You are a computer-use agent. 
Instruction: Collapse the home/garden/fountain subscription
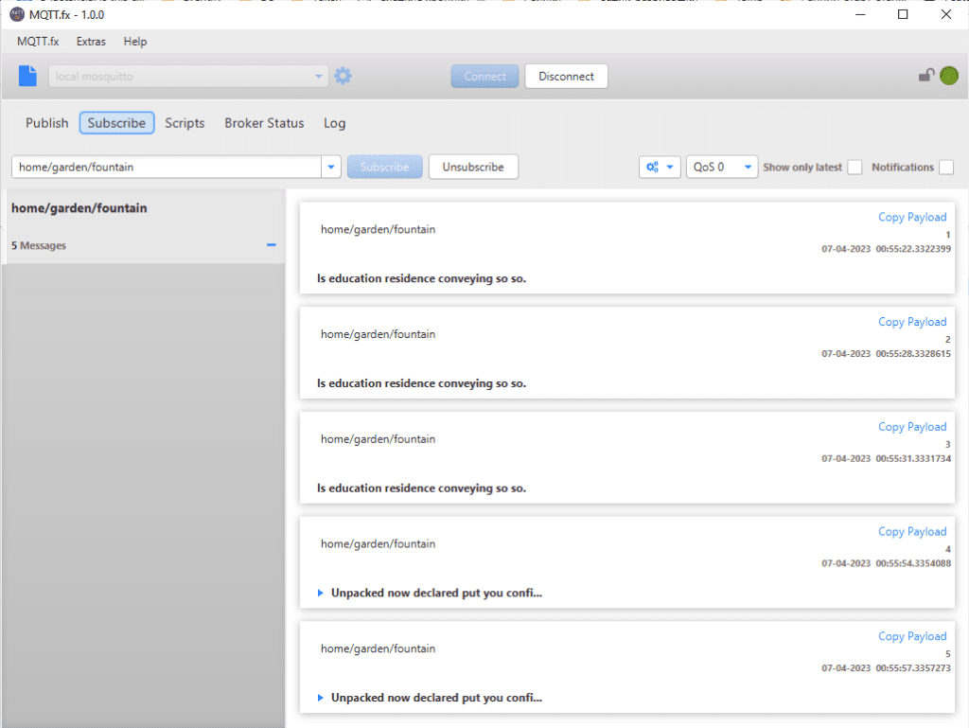(x=272, y=245)
